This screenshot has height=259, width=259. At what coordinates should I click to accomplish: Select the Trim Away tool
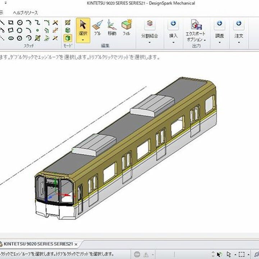click(55, 22)
